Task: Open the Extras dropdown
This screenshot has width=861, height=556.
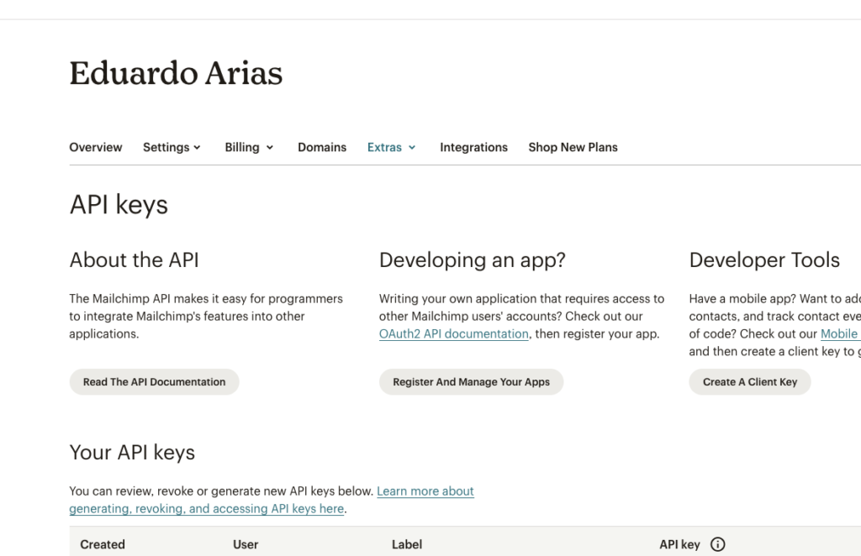Action: click(386, 147)
